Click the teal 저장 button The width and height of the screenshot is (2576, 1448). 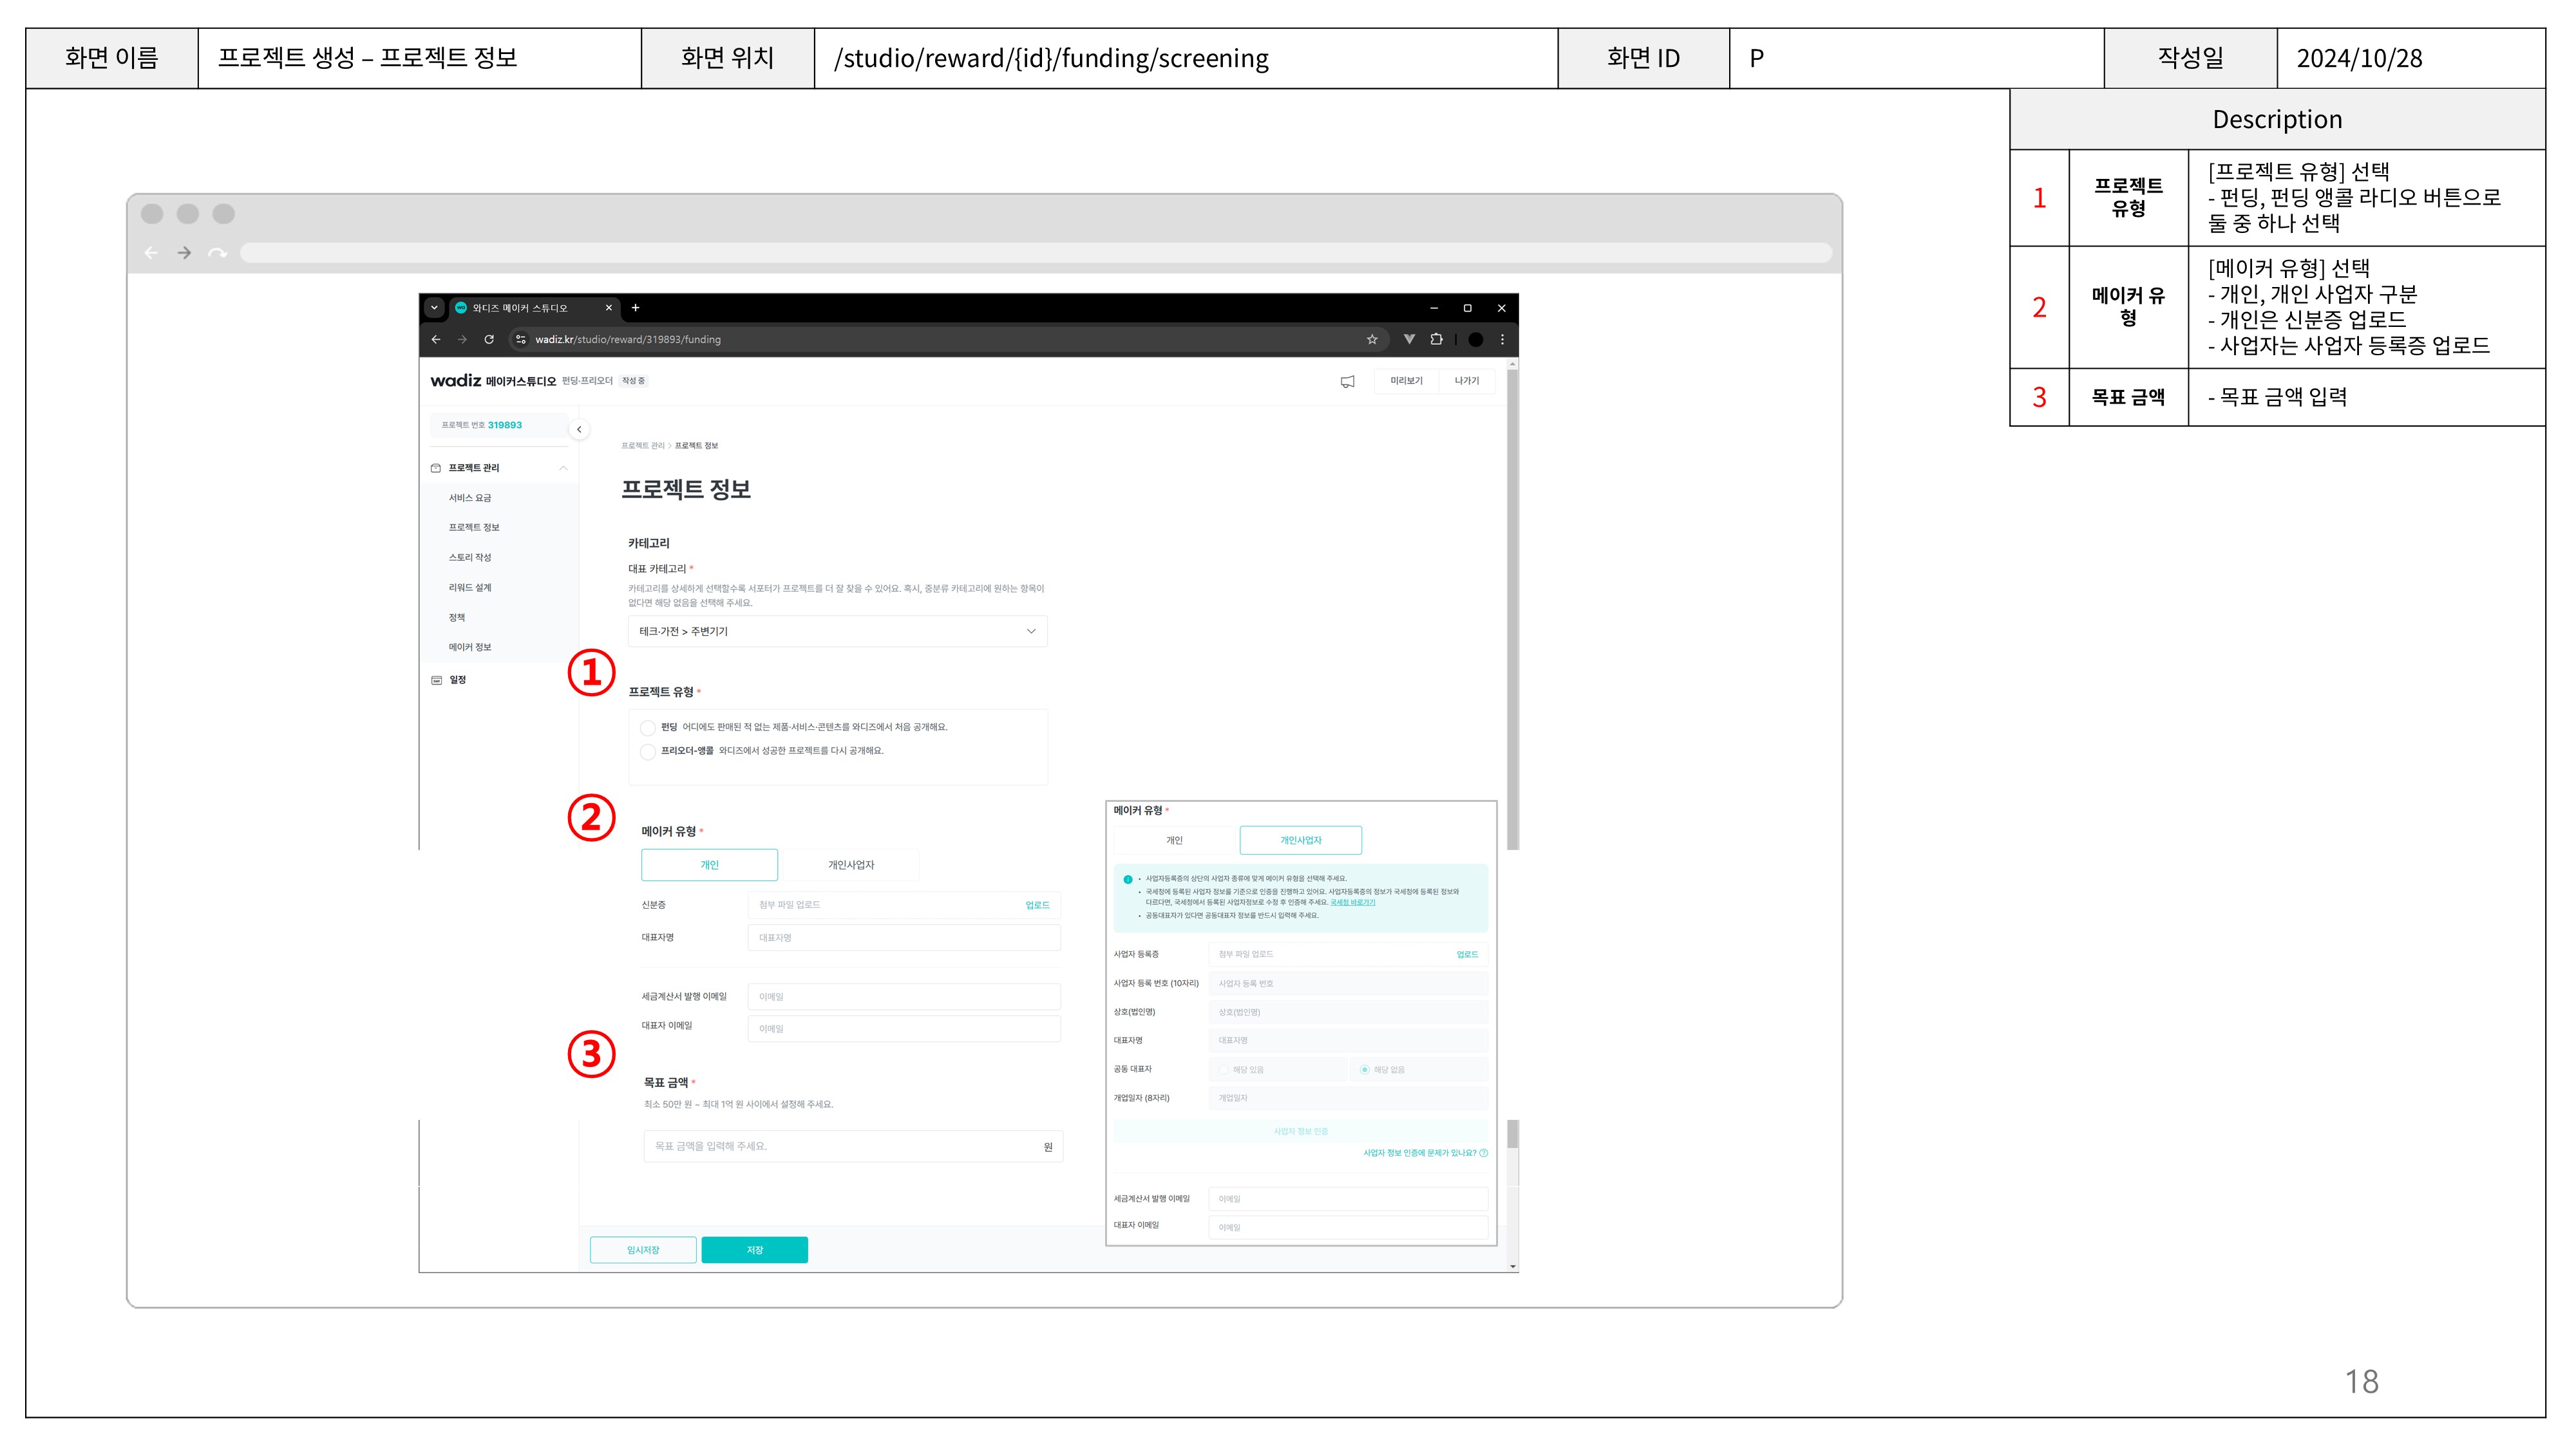tap(754, 1250)
